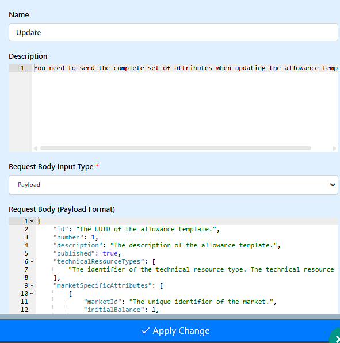
Task: Click line number 1 in Description gutter
Action: (22, 68)
